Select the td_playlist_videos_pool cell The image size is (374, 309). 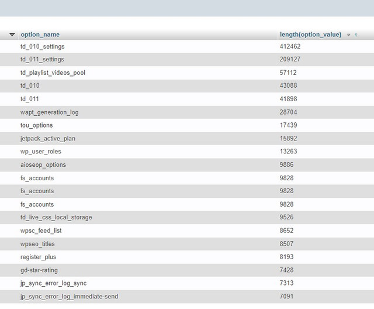click(53, 73)
